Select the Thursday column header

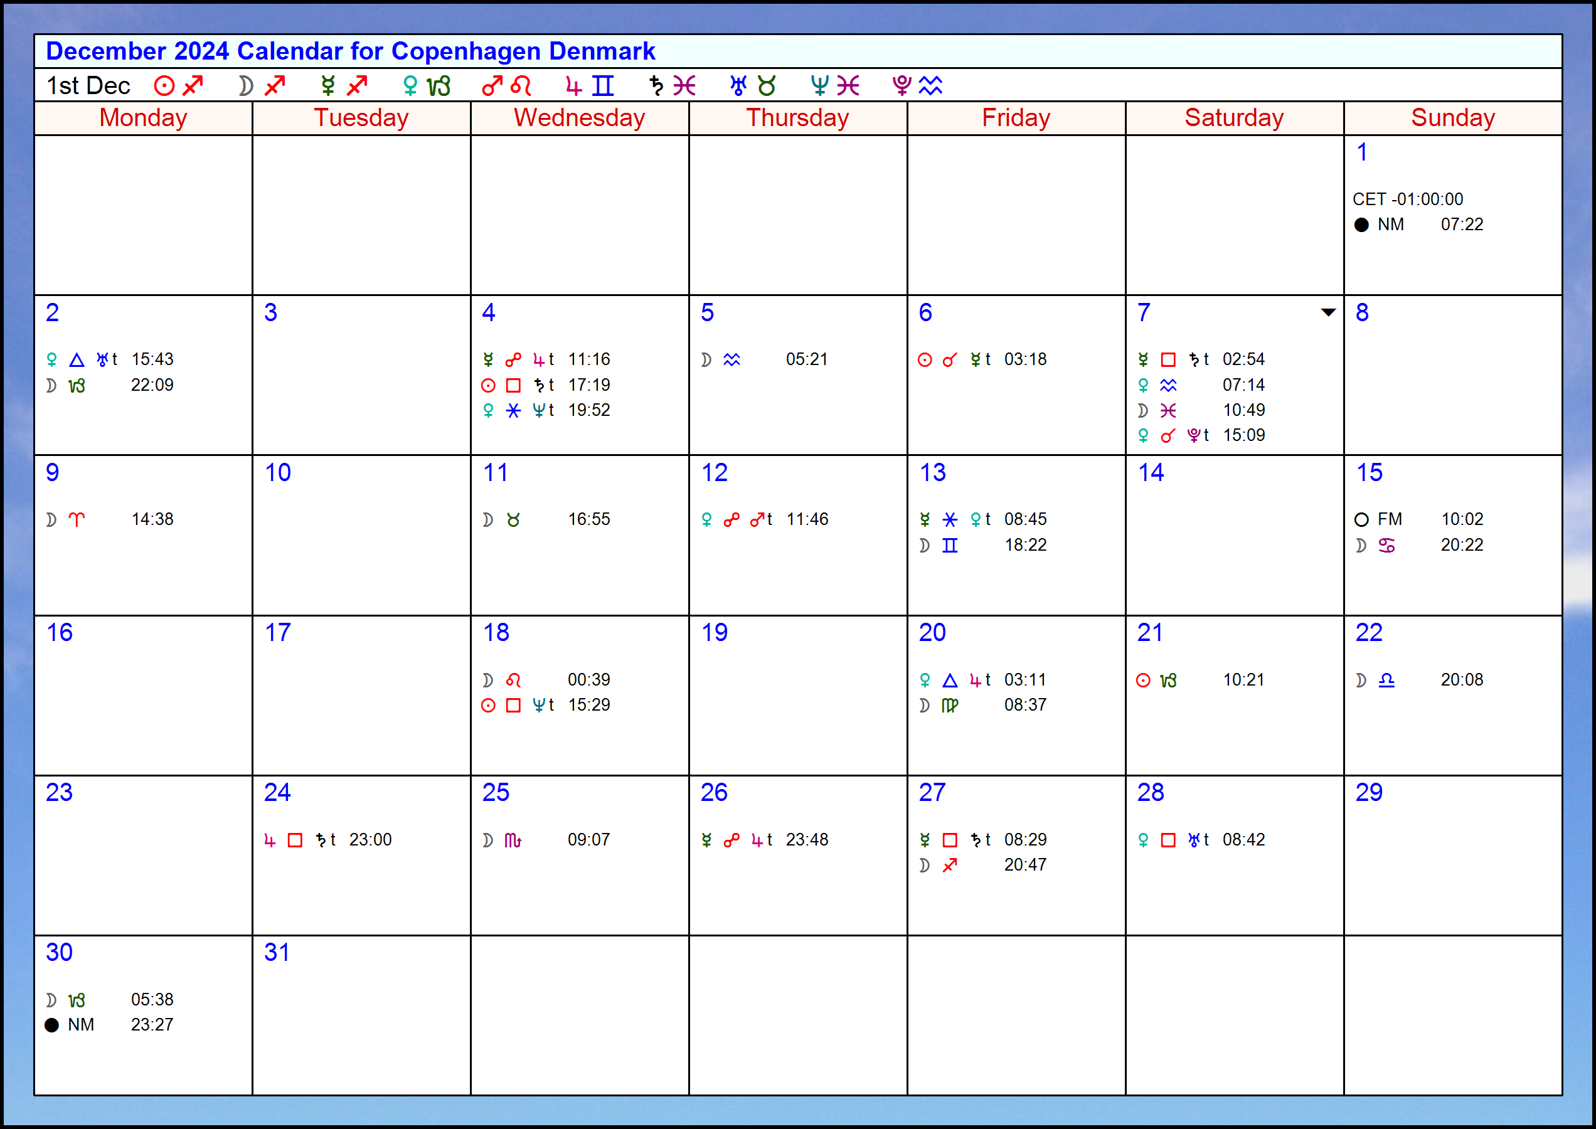coord(799,118)
